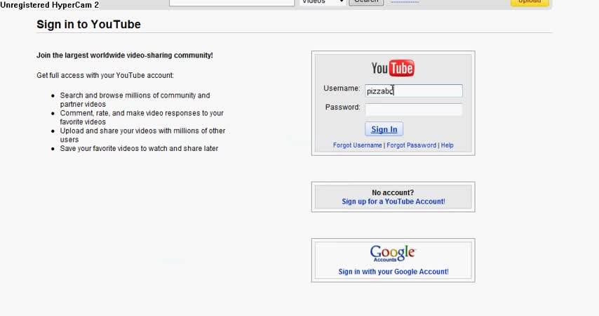
Task: Click 'Get full access with your YouTube account:' text
Action: [x=105, y=75]
